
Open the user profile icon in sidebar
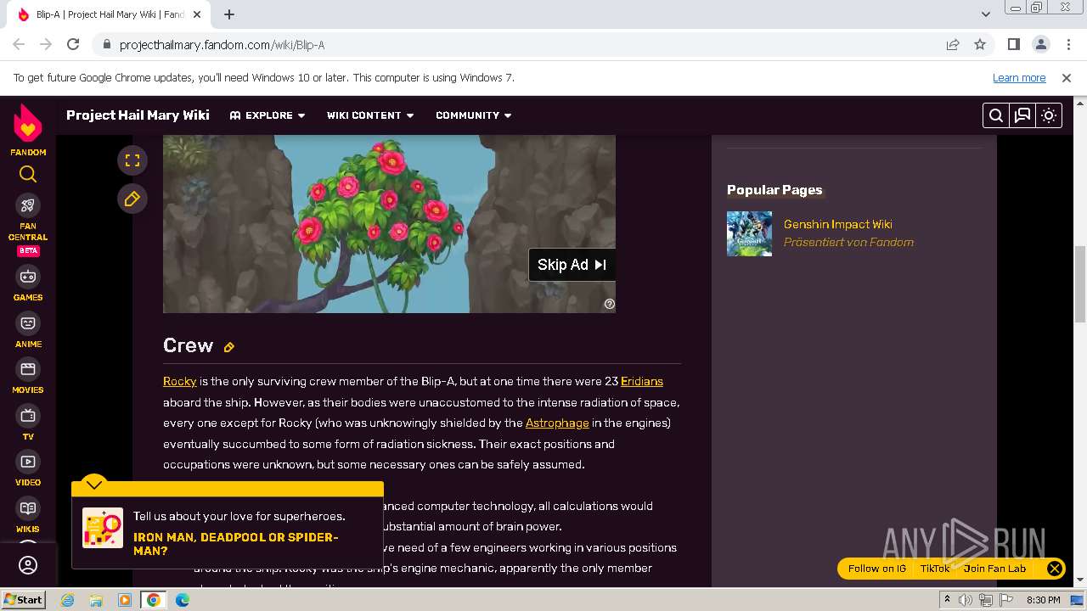point(28,565)
